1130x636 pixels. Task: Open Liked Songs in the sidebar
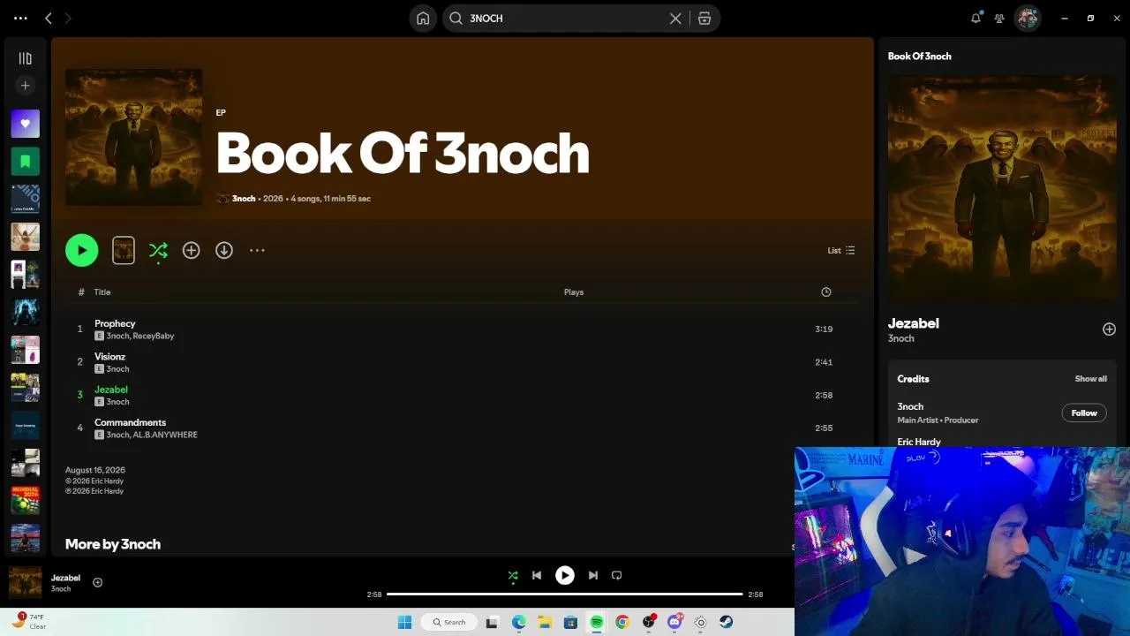pos(25,124)
